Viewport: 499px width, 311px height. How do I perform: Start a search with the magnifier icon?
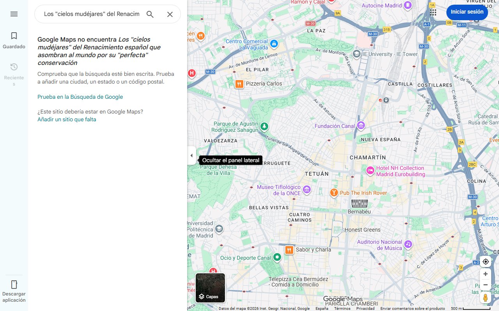click(x=150, y=14)
